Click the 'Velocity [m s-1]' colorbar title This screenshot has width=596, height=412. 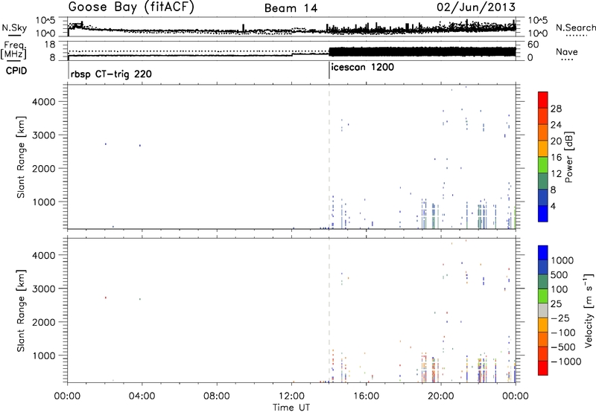[x=589, y=310]
